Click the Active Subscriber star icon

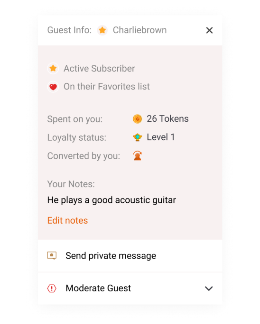(x=53, y=68)
